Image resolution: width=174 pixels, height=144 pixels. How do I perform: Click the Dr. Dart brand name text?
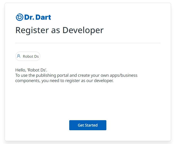[x=37, y=17]
